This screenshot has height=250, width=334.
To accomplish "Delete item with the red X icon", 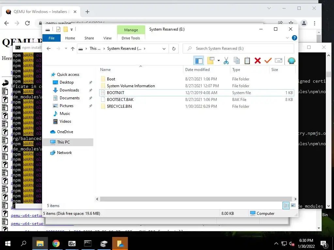I will [x=258, y=61].
